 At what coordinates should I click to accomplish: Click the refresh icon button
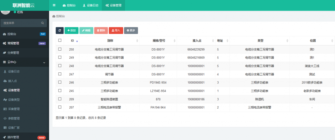(x=60, y=30)
